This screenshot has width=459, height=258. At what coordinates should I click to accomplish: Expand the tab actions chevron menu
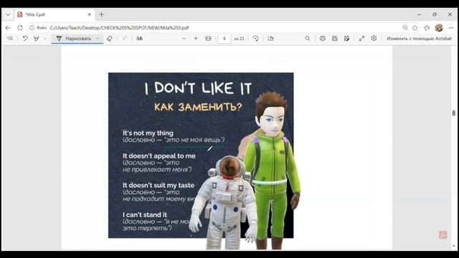[x=8, y=14]
